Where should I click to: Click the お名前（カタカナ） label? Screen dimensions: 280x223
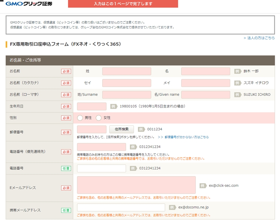click(24, 83)
